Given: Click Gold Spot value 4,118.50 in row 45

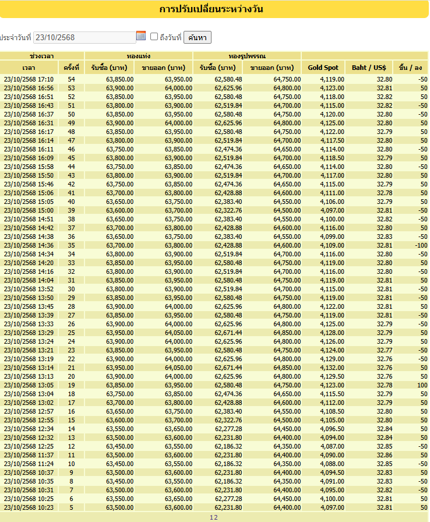Looking at the screenshot, I should (332, 158).
